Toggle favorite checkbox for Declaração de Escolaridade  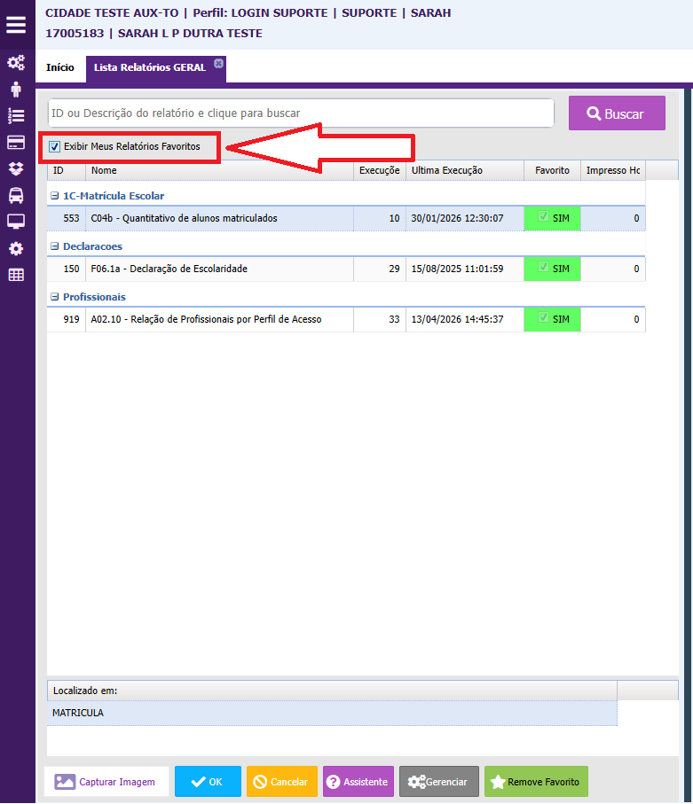(543, 268)
